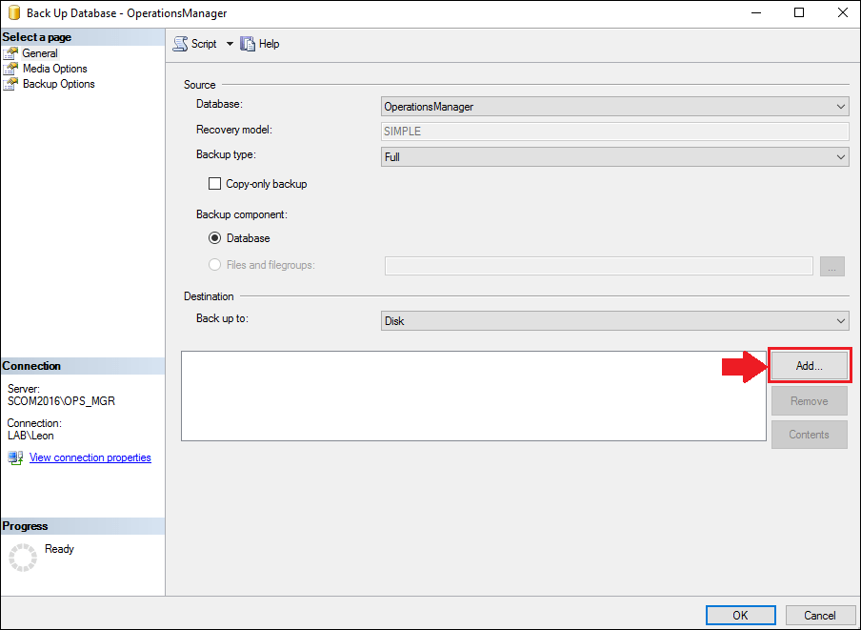The image size is (861, 630).
Task: Click the Help text label
Action: click(x=269, y=44)
